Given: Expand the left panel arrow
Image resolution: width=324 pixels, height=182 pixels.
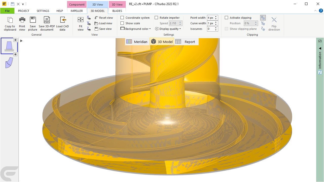Looking at the screenshot, I should [21, 41].
